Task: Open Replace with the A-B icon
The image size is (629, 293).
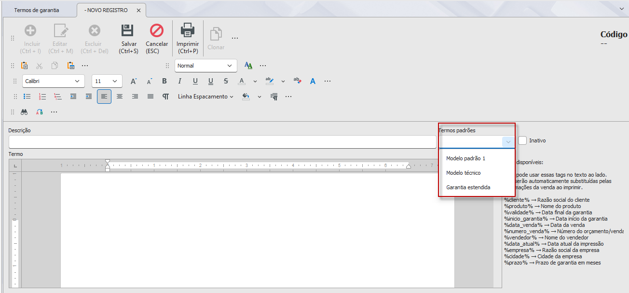Action: pos(40,112)
